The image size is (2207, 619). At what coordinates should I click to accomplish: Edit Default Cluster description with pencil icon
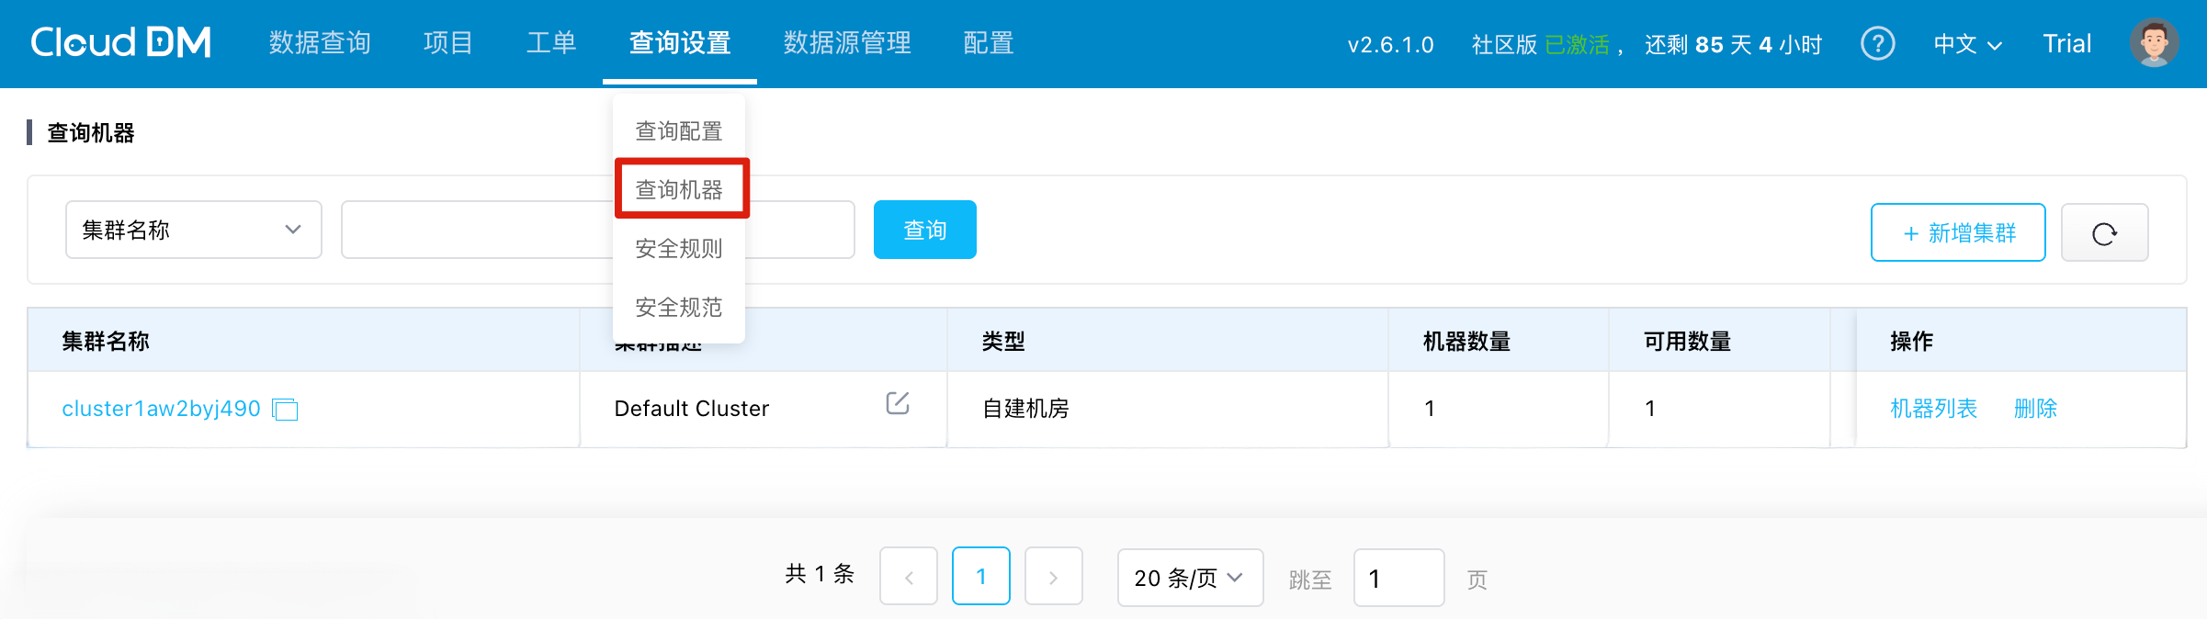[x=897, y=404]
